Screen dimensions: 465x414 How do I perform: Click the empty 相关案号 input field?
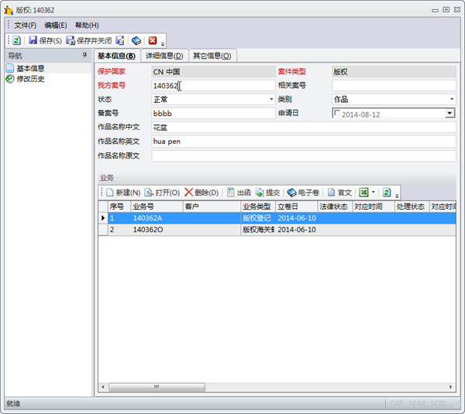coord(394,86)
